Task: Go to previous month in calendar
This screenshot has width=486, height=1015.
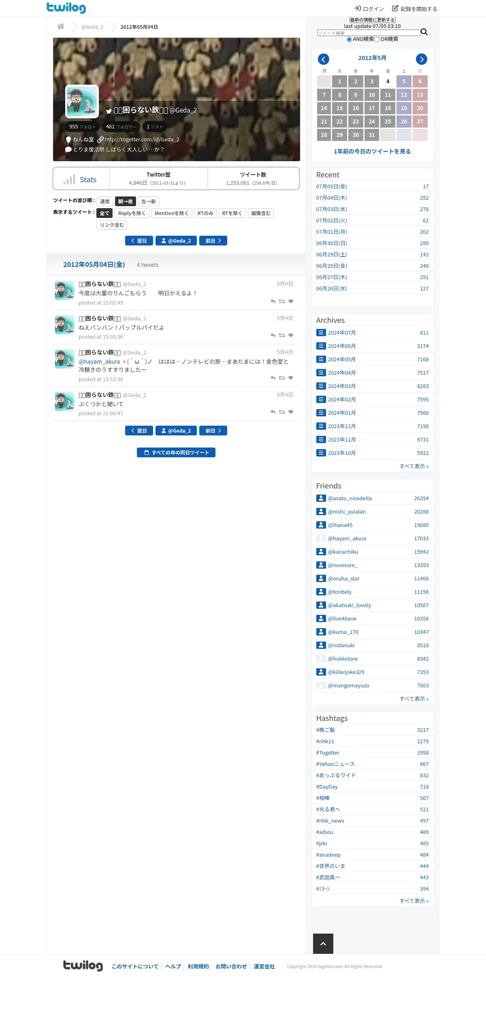Action: click(x=323, y=60)
